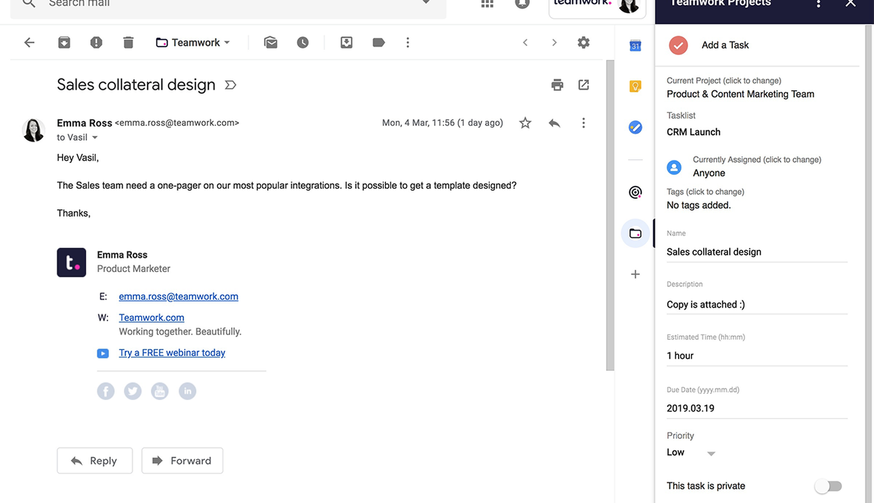
Task: Open Google Tasks in the right sidebar
Action: [635, 128]
